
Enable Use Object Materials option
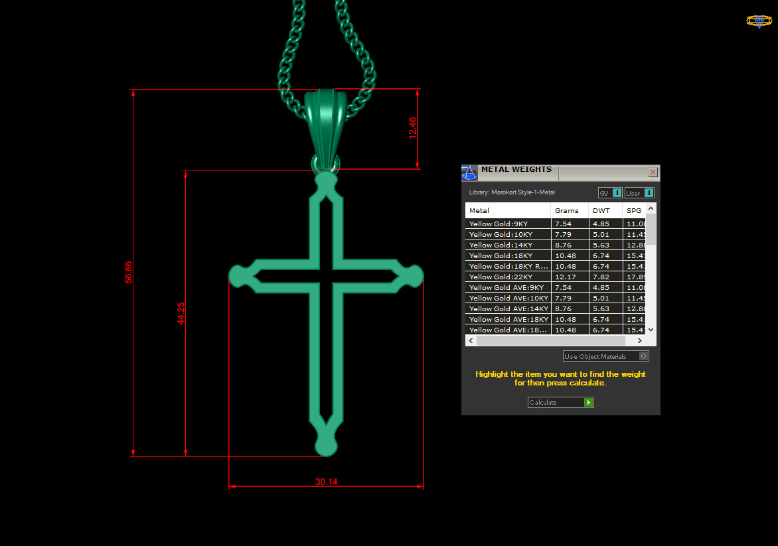(606, 356)
